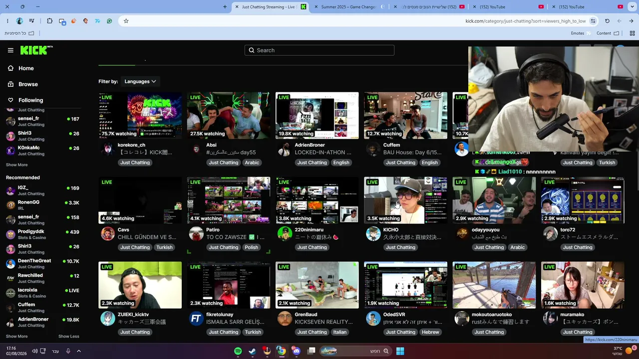Open Prodigyddk in the Recommended list
This screenshot has height=359, width=639.
(42, 234)
